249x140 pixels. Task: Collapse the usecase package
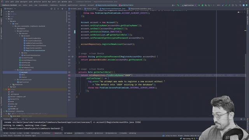tap(18, 33)
